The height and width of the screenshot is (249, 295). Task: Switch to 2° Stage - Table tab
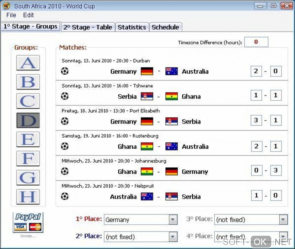(x=88, y=27)
